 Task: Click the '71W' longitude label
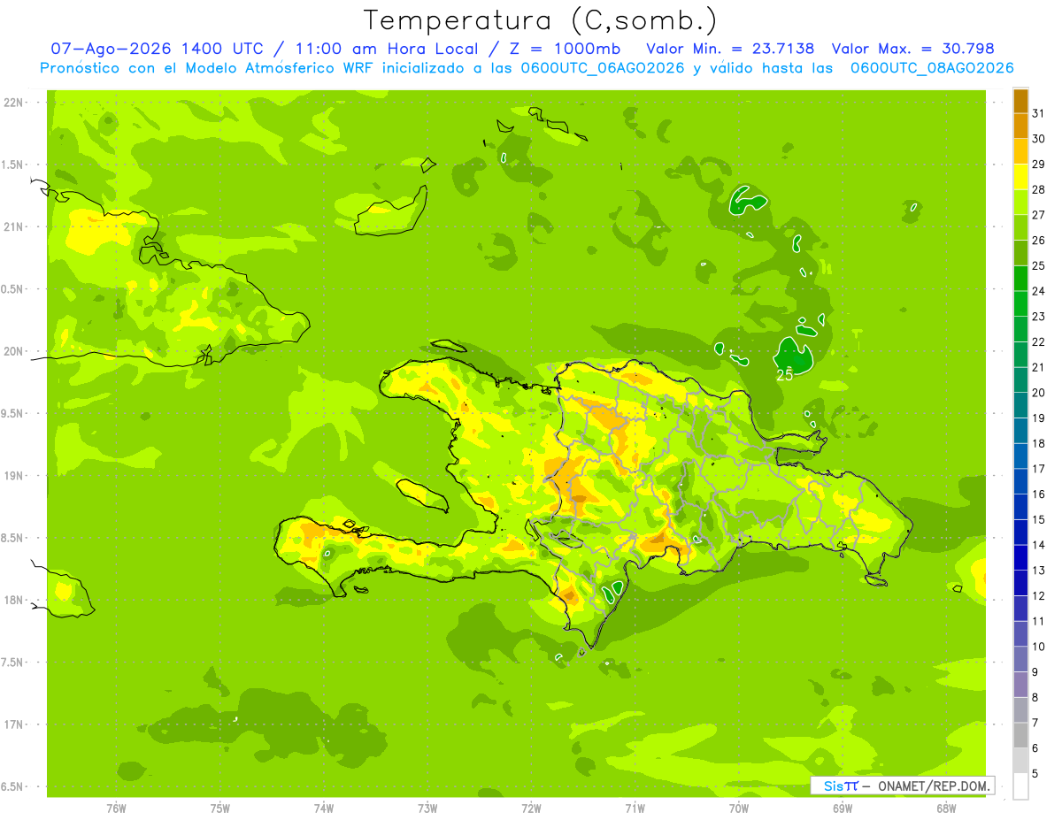(635, 808)
